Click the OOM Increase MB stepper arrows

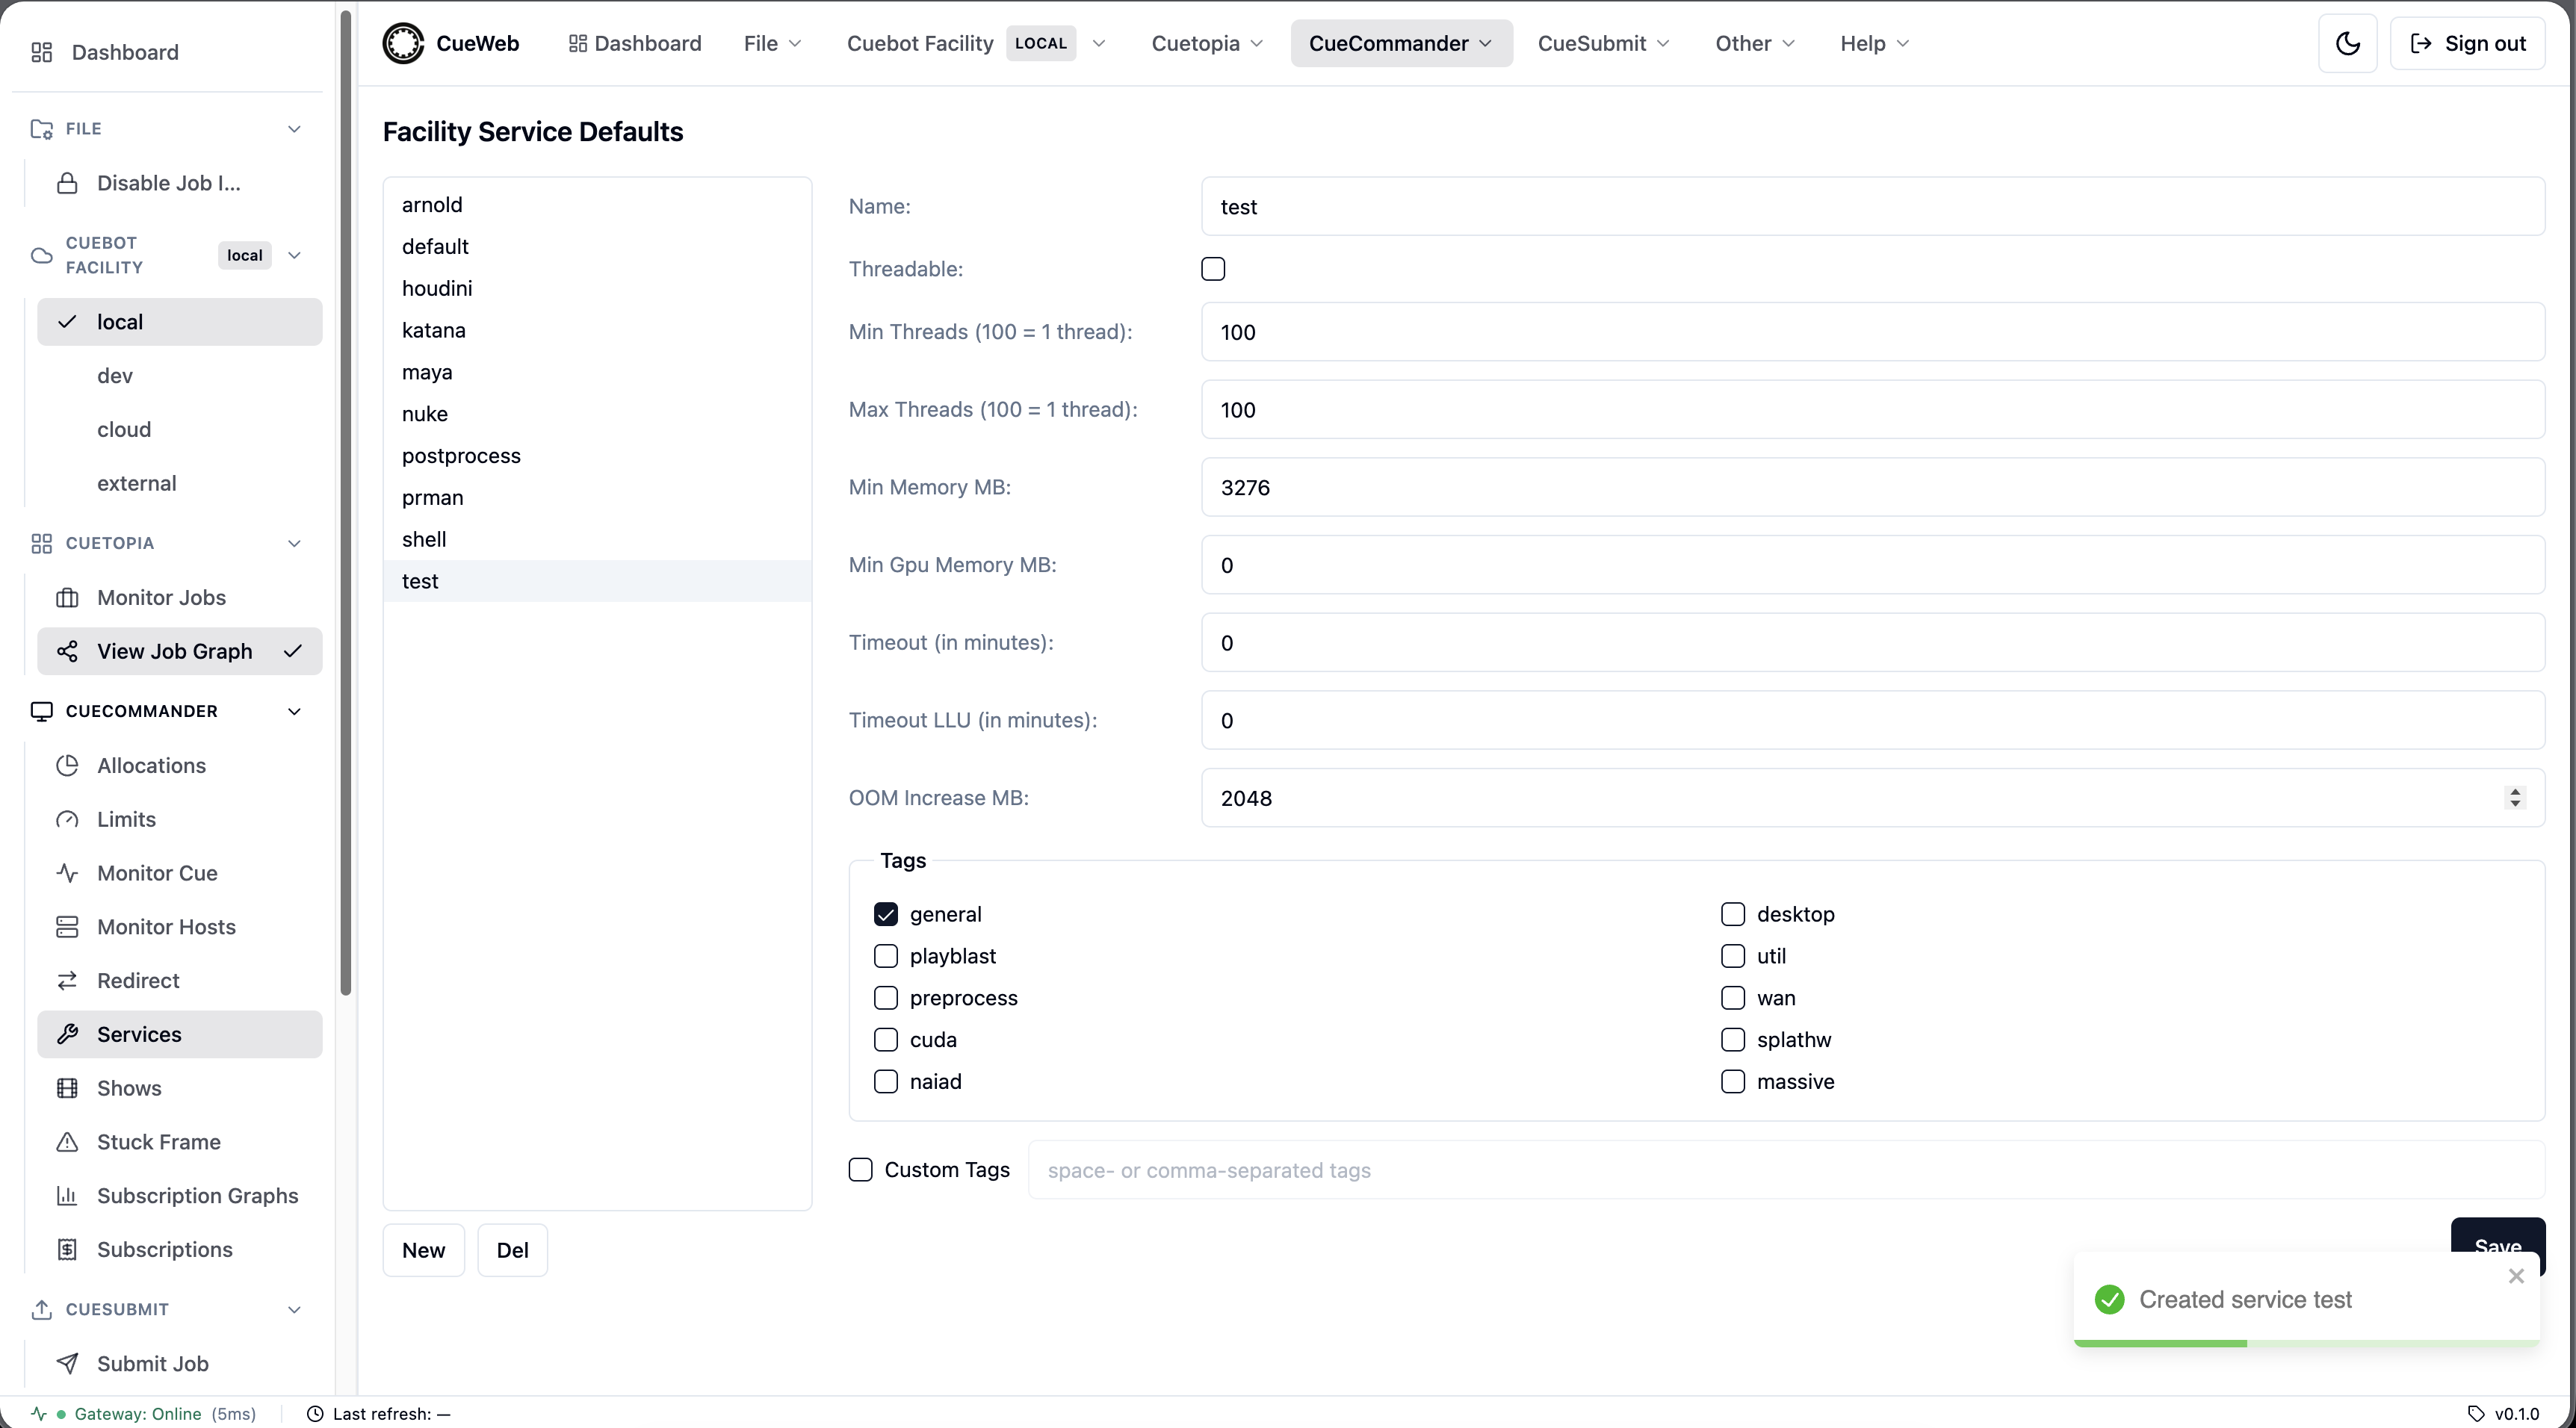[x=2514, y=798]
